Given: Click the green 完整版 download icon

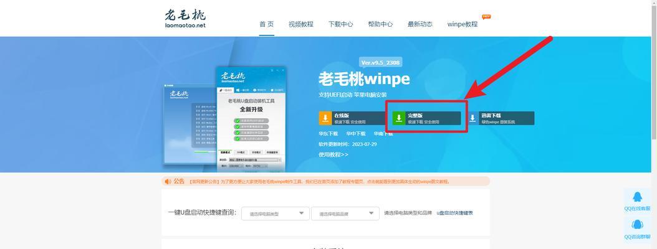Looking at the screenshot, I should coord(399,118).
